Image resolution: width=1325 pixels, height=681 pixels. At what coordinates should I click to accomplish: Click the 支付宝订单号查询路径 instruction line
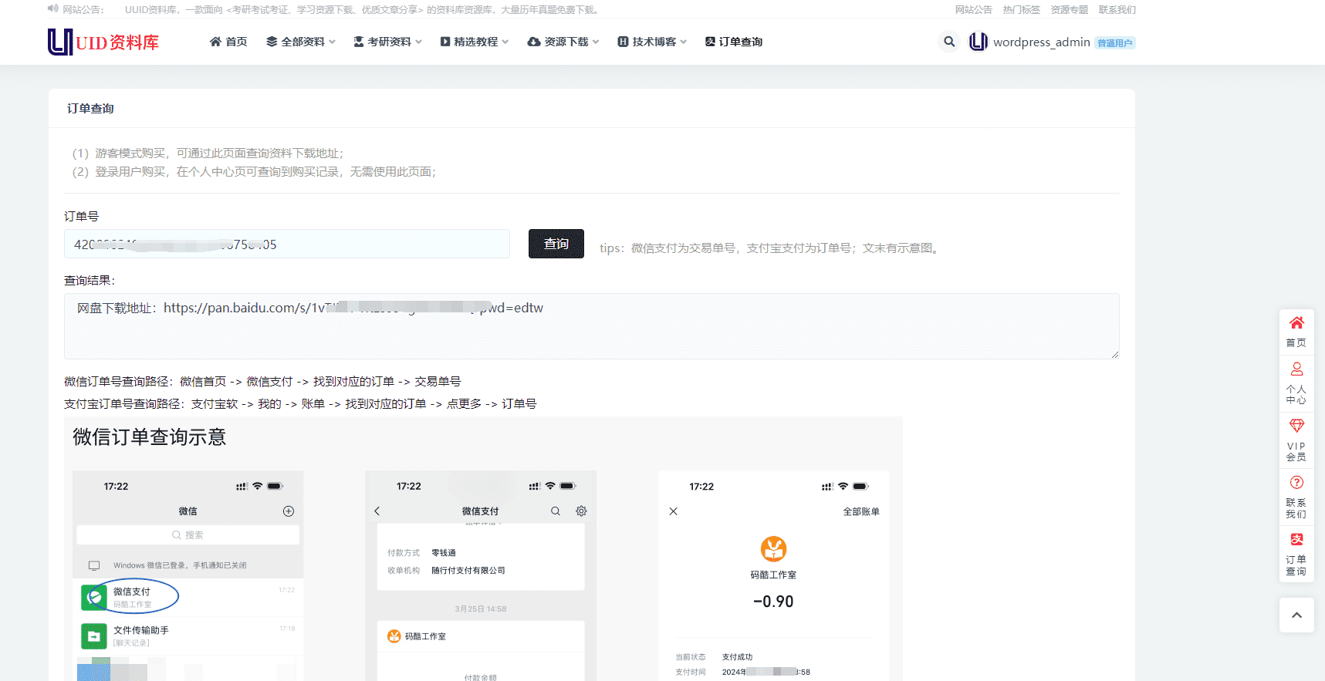pyautogui.click(x=300, y=403)
